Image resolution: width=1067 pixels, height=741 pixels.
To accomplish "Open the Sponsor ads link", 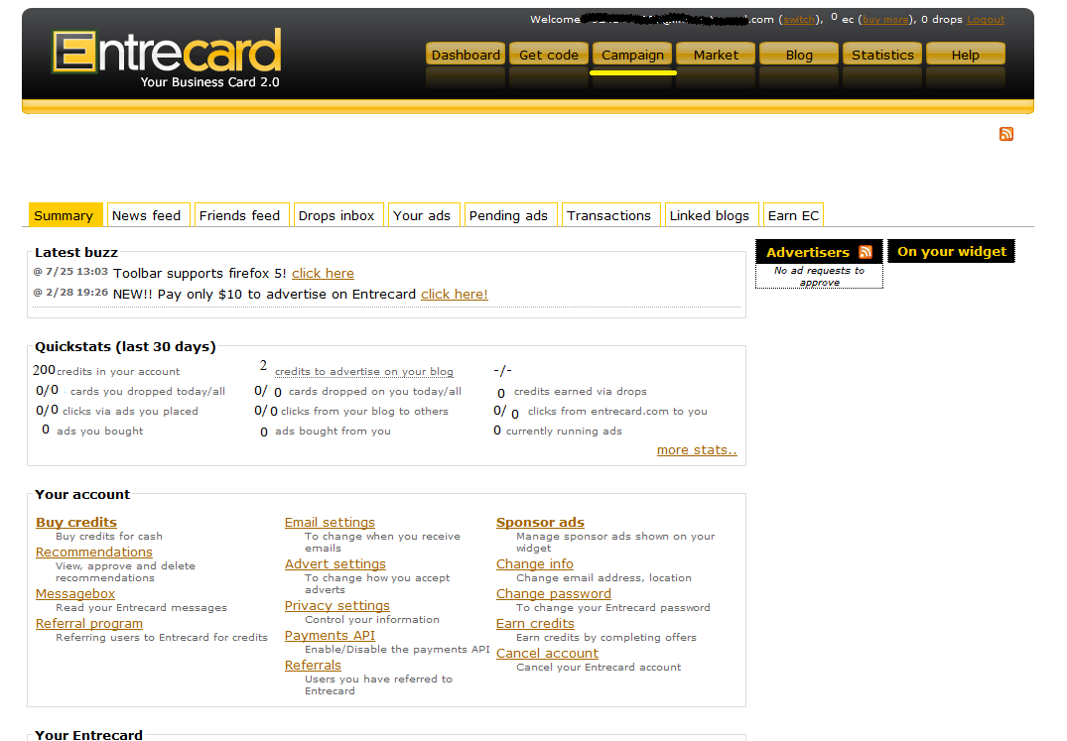I will pyautogui.click(x=540, y=522).
